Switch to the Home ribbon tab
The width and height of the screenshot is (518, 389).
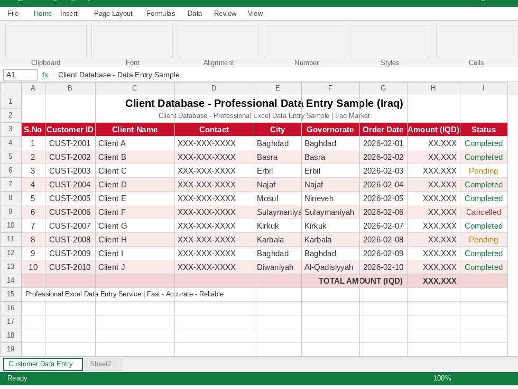click(43, 14)
